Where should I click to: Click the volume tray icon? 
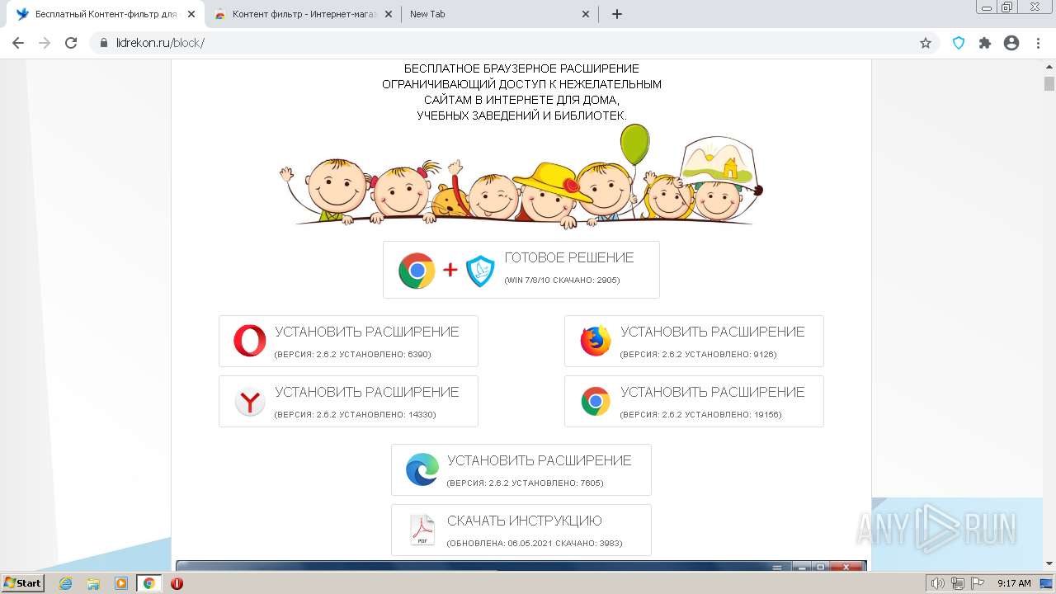click(938, 583)
